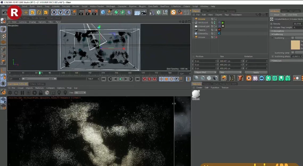Switch to the Octane Settings tab
This screenshot has width=303, height=166.
coord(37,84)
